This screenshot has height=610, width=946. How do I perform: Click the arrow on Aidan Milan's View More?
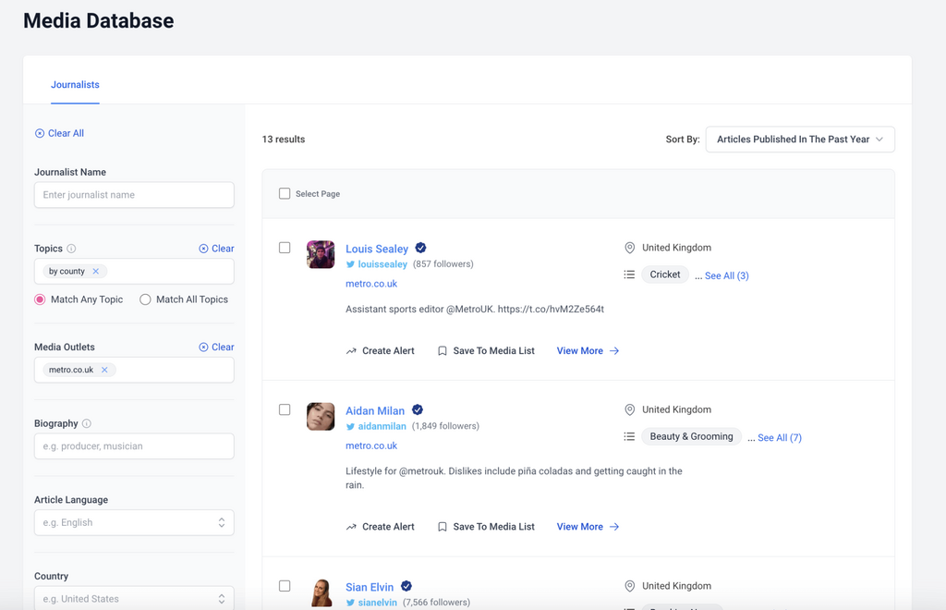pos(614,527)
